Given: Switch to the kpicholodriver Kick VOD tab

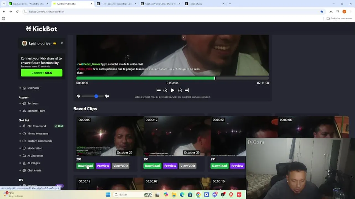Looking at the screenshot, I should pos(28,4).
